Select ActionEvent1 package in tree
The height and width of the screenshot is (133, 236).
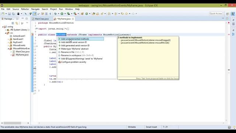(x=19, y=36)
